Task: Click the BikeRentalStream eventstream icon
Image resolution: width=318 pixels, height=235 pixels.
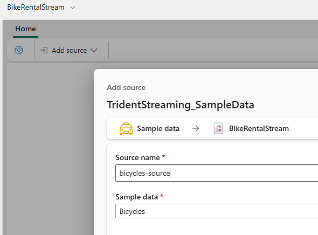Action: pos(218,129)
